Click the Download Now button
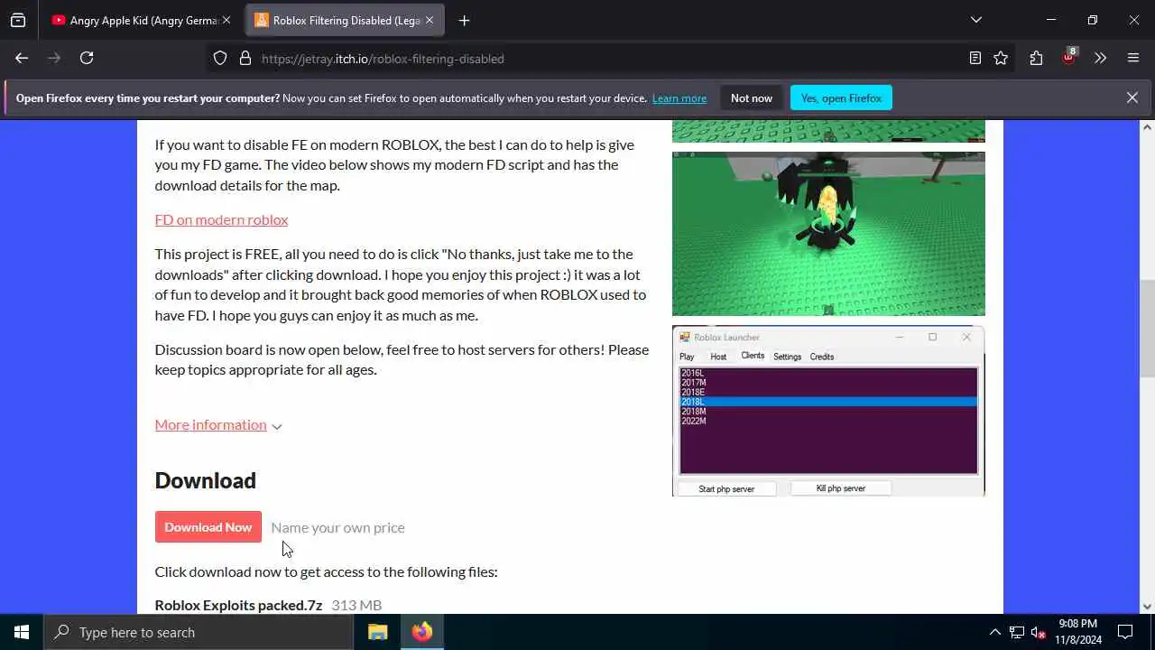The image size is (1155, 650). click(208, 527)
